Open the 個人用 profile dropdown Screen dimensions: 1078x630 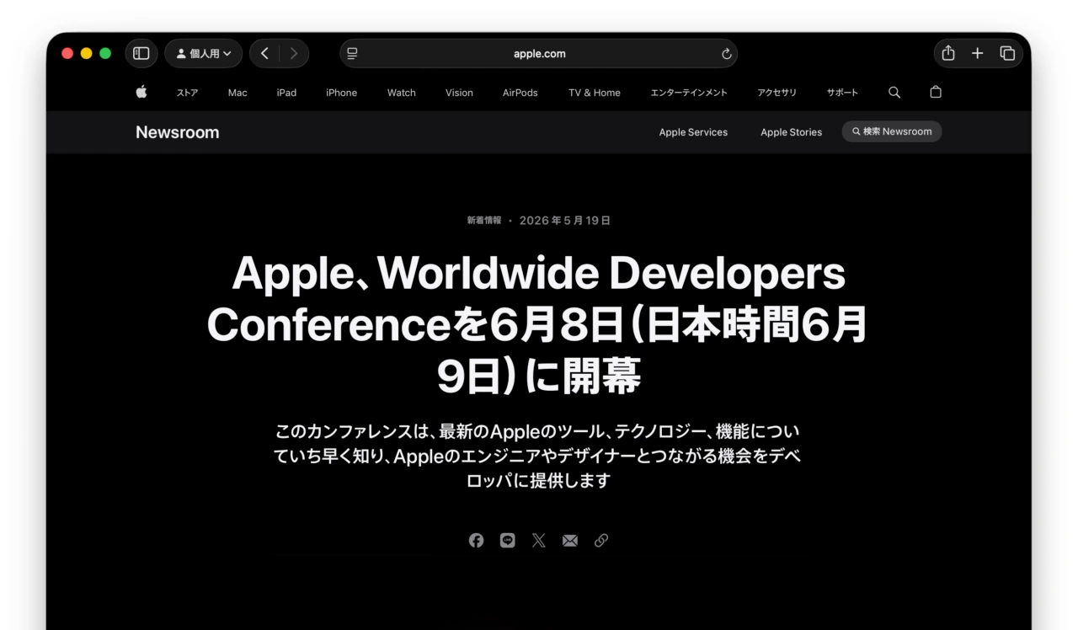point(204,53)
